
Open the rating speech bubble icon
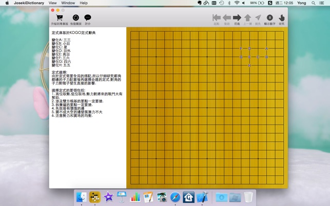[x=88, y=17]
